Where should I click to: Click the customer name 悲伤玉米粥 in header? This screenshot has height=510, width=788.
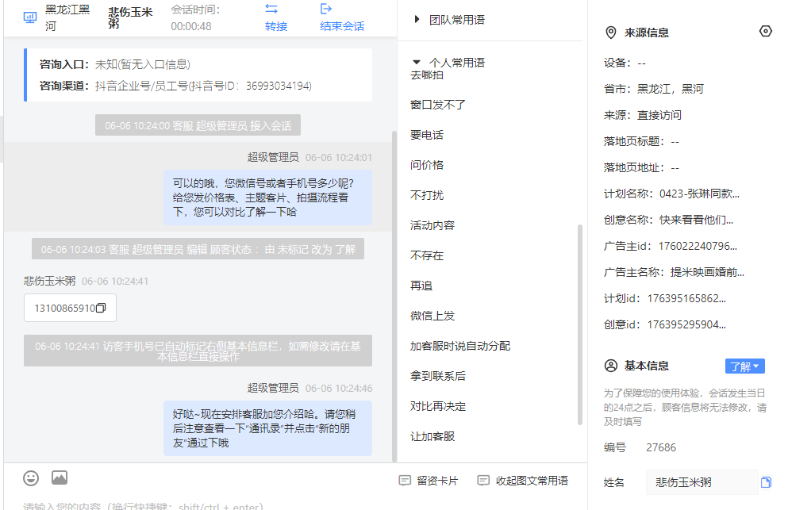[x=130, y=17]
